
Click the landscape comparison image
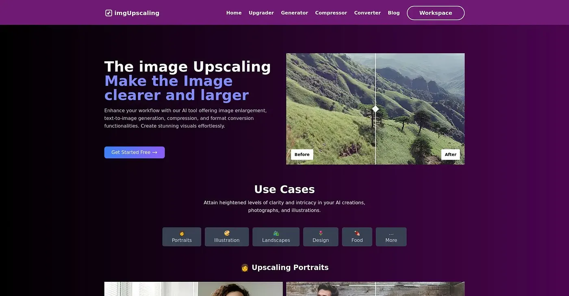[376, 109]
